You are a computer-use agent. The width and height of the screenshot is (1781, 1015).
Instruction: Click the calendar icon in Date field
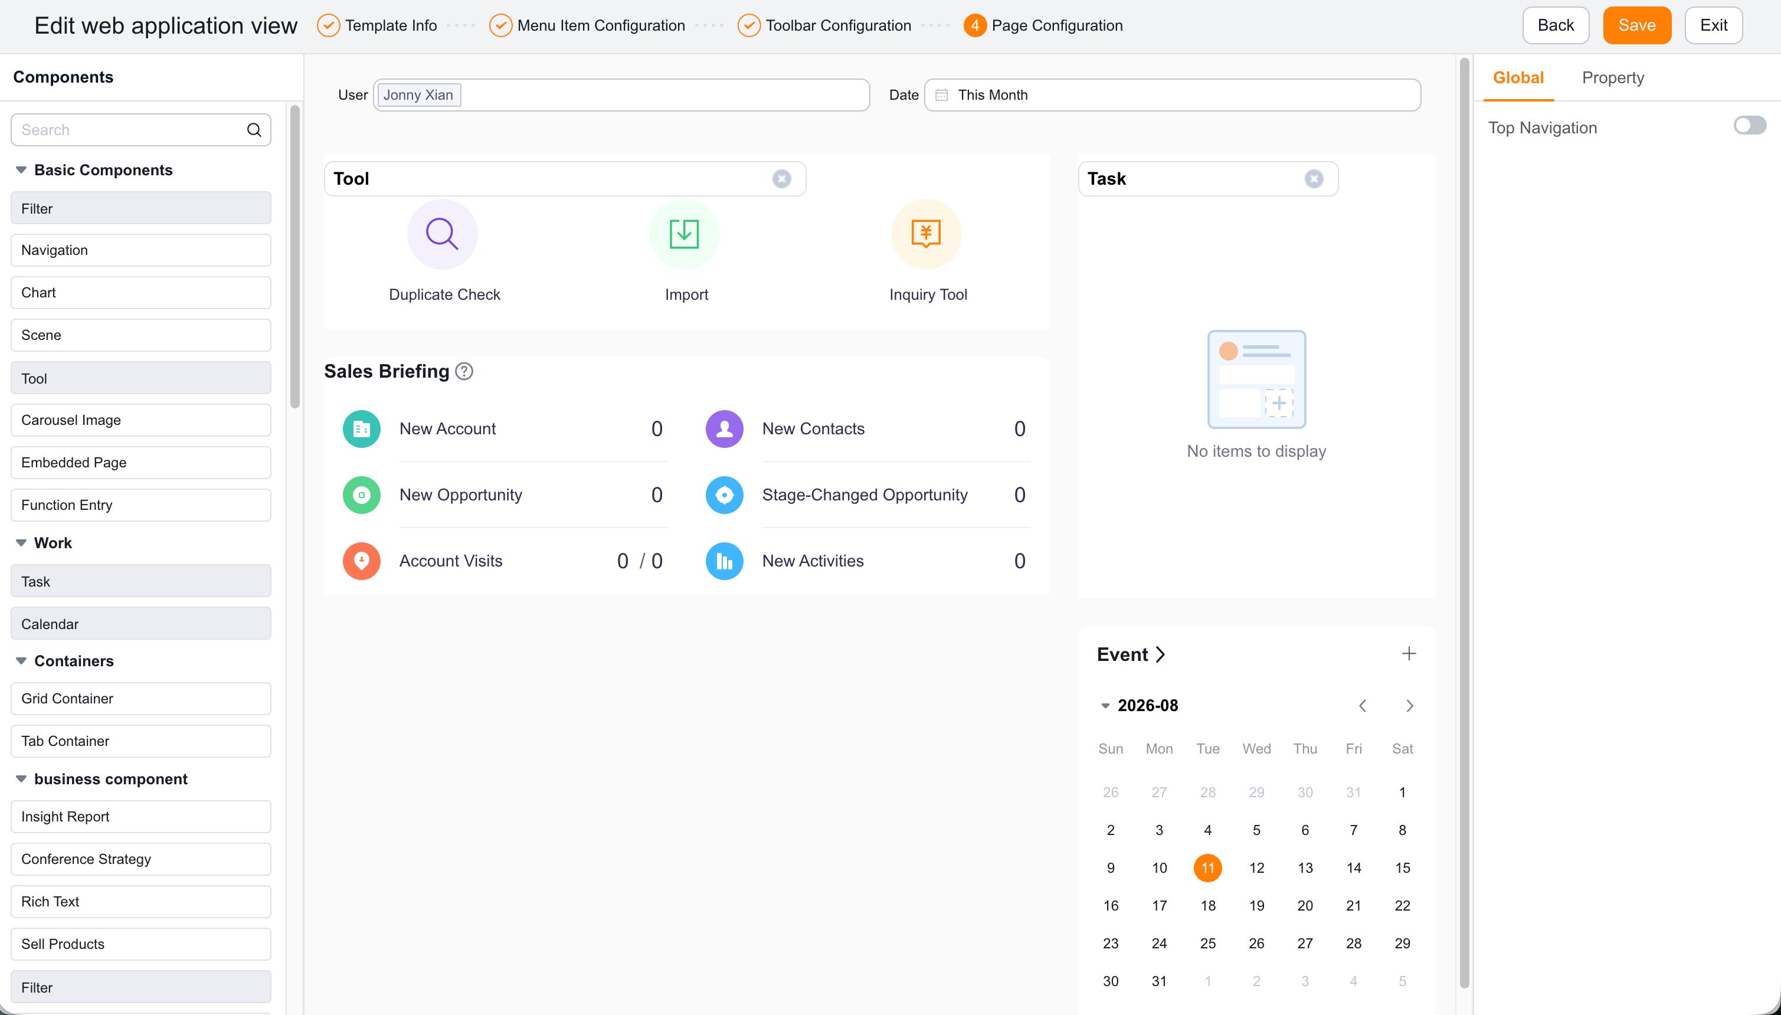click(941, 95)
